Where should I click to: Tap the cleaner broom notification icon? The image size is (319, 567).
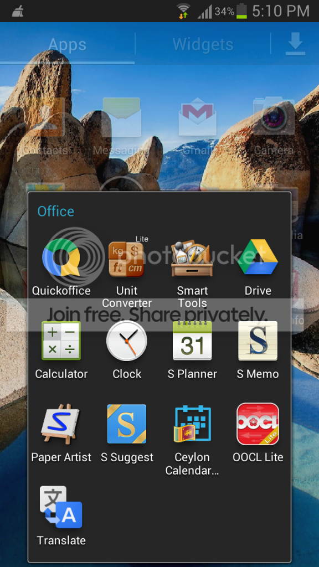point(17,12)
